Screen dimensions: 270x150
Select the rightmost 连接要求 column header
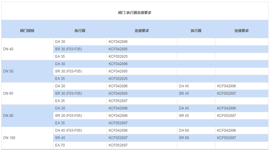(x=241, y=30)
